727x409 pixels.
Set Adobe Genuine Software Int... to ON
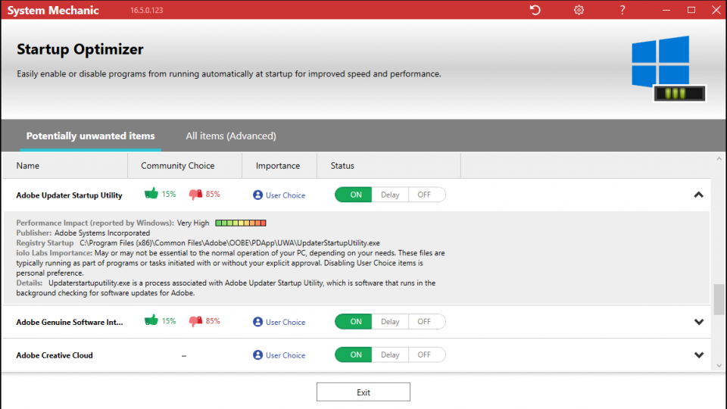click(354, 321)
